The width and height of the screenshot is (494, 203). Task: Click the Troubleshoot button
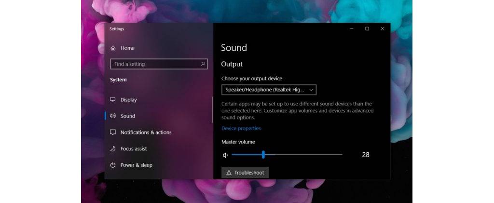click(245, 173)
